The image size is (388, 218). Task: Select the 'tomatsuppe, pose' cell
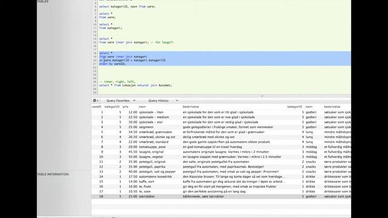click(152, 147)
